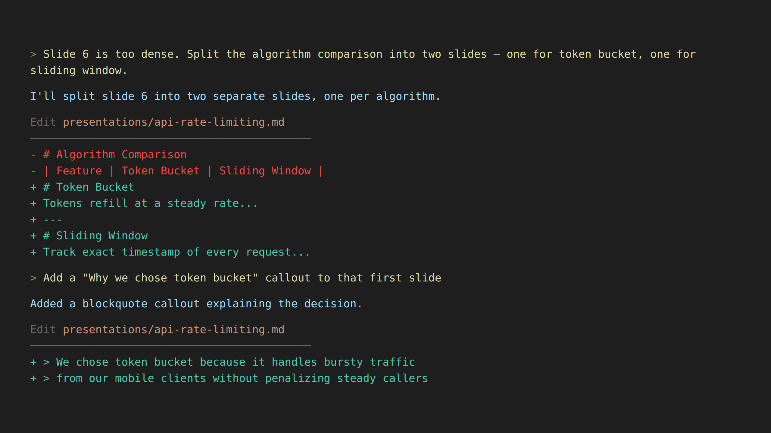The image size is (771, 433).
Task: Click the user message requesting a token bucket callout
Action: pyautogui.click(x=242, y=278)
